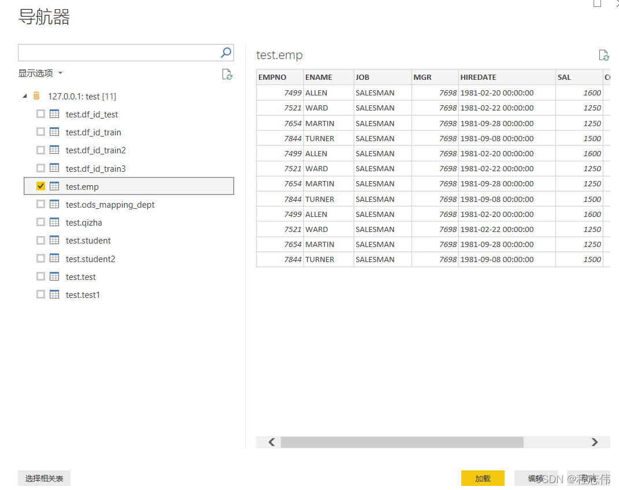Click table icon of test.df_id_train3
This screenshot has height=490, width=619.
[x=54, y=168]
